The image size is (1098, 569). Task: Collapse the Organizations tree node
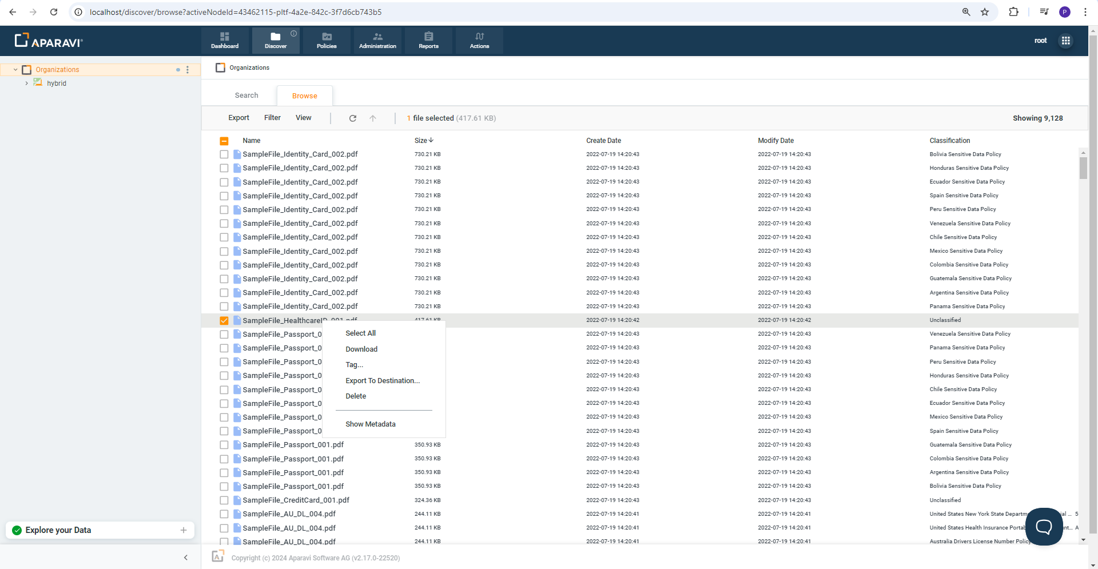15,70
